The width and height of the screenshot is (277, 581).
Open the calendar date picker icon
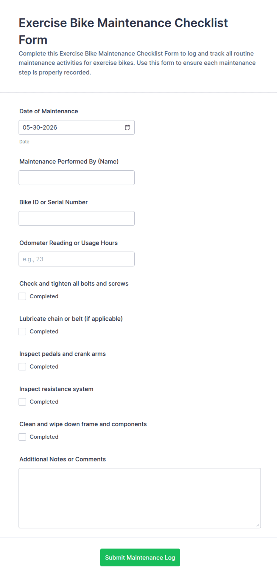(x=127, y=127)
